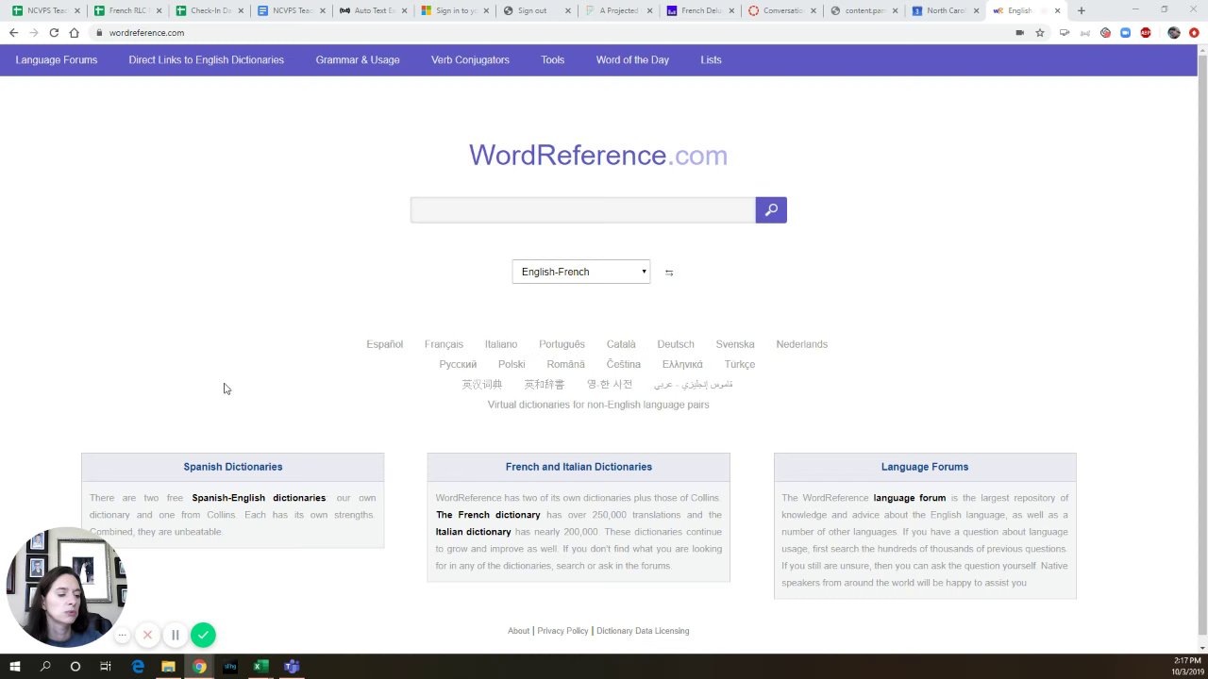Switch site language to Deutsch
This screenshot has height=679, width=1208.
[x=676, y=344]
